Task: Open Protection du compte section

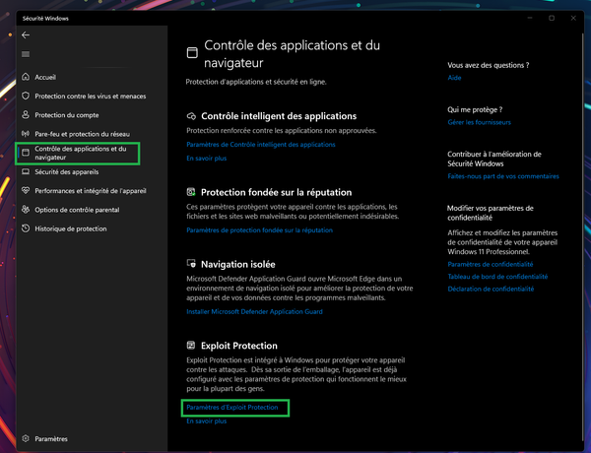Action: pos(64,114)
